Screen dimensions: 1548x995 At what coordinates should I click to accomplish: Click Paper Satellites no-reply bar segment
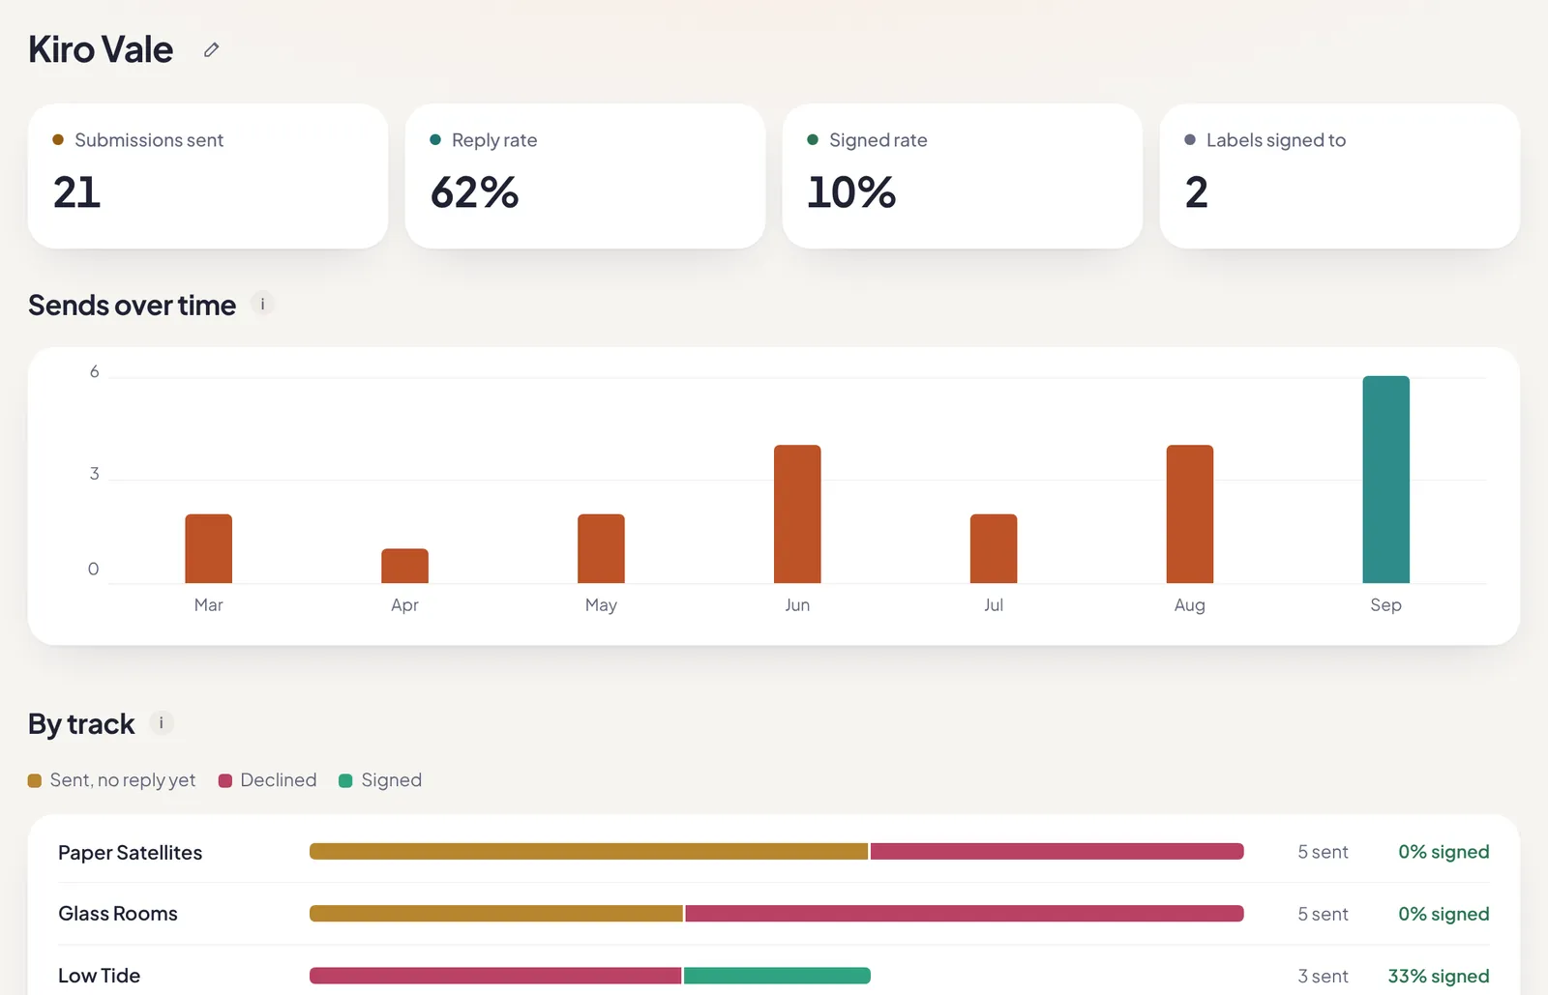(588, 852)
